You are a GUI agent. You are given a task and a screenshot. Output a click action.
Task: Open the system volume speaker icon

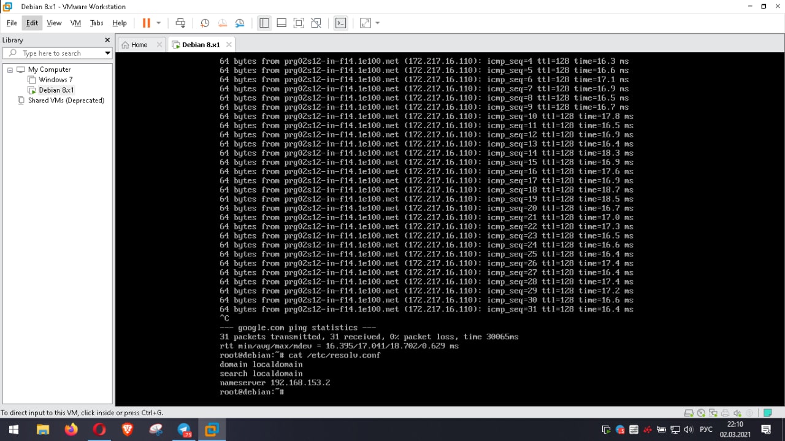(689, 429)
